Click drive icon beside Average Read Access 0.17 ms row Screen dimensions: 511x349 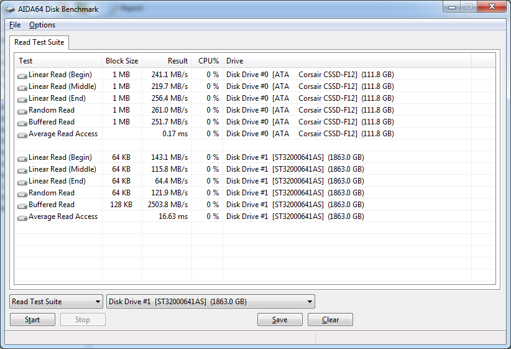pyautogui.click(x=22, y=135)
